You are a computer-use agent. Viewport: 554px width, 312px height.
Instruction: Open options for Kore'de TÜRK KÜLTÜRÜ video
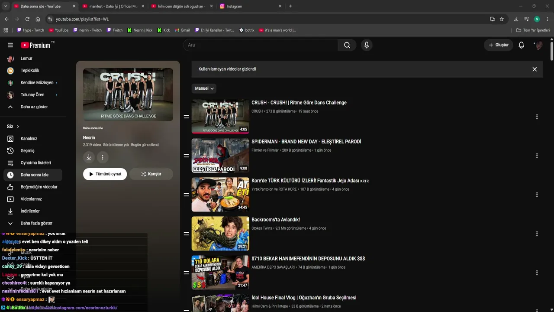[x=537, y=195]
